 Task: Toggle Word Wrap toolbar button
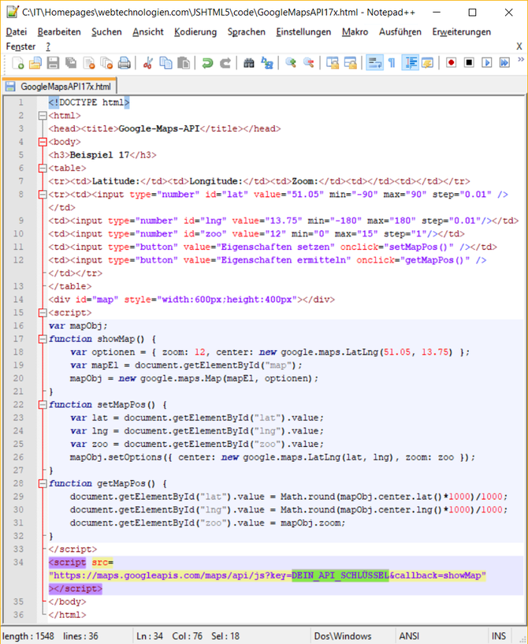coord(374,63)
